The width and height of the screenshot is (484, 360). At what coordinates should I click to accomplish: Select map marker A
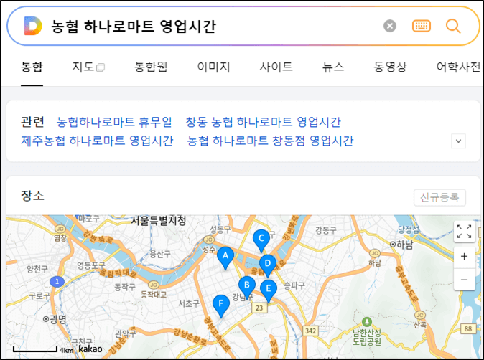[x=225, y=257]
